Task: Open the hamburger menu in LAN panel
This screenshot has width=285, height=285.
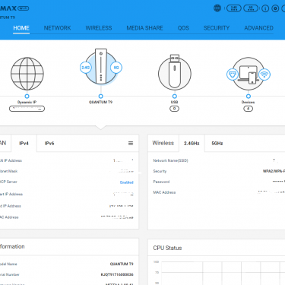Action: [131, 144]
